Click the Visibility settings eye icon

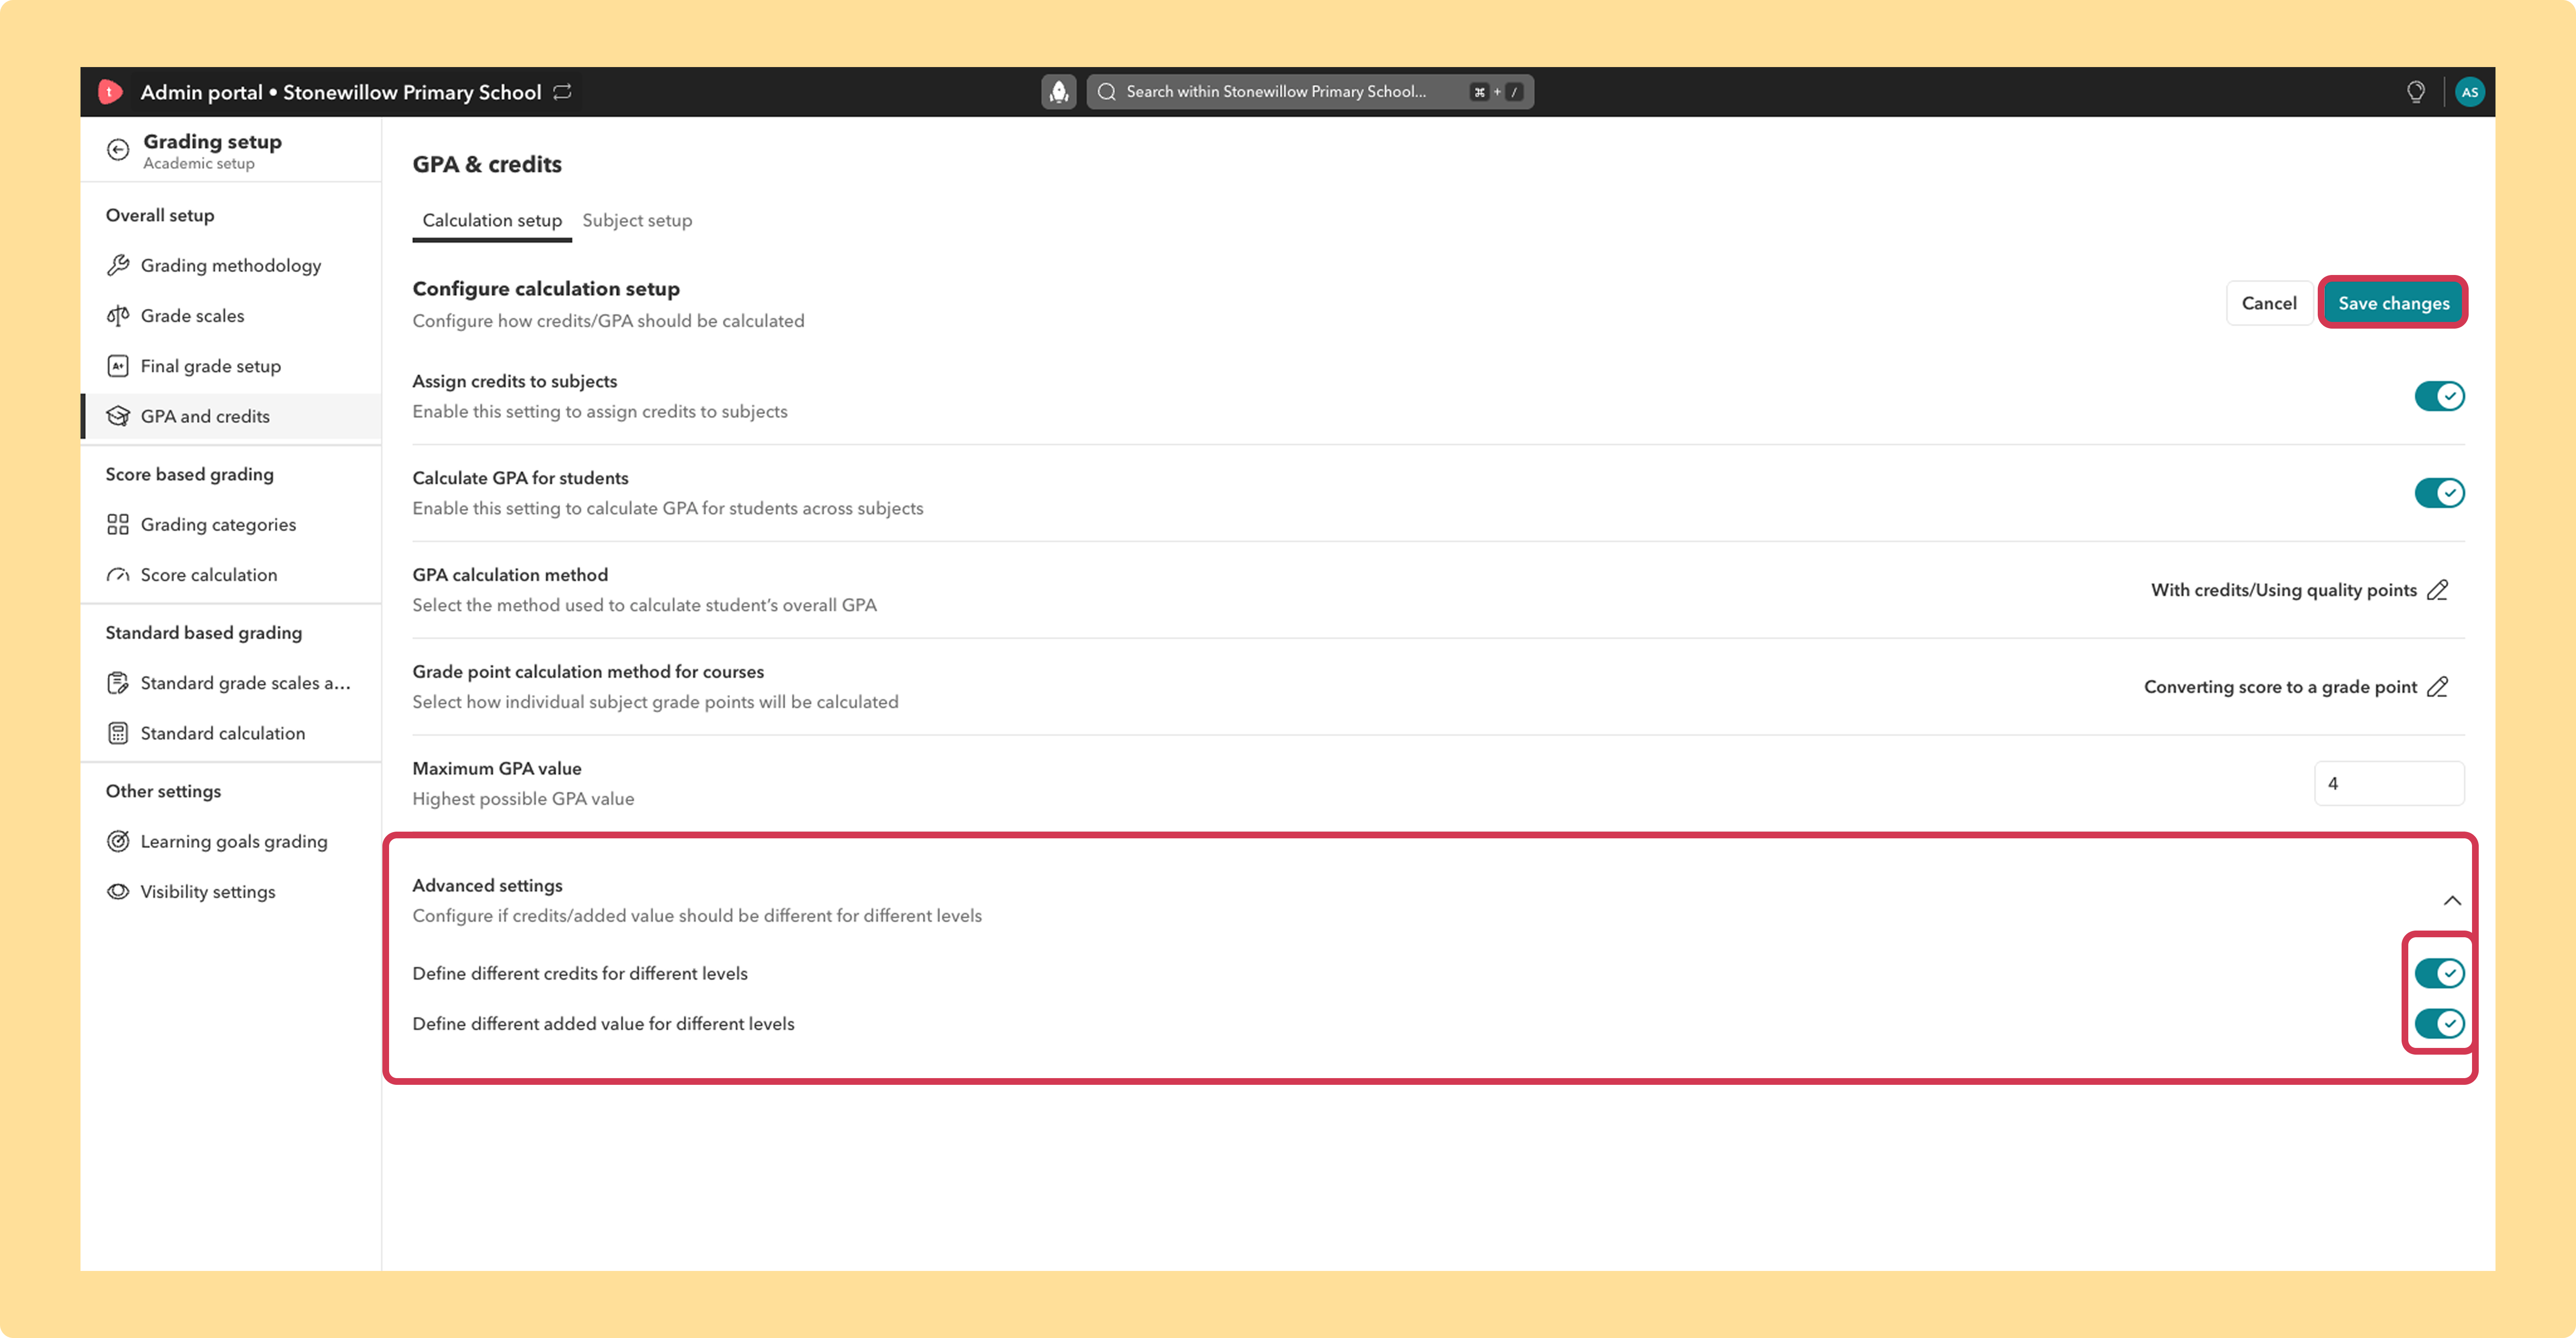pos(118,891)
